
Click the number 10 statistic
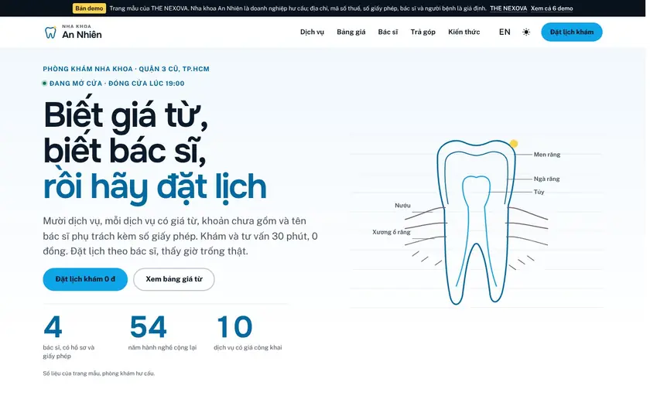pos(234,326)
